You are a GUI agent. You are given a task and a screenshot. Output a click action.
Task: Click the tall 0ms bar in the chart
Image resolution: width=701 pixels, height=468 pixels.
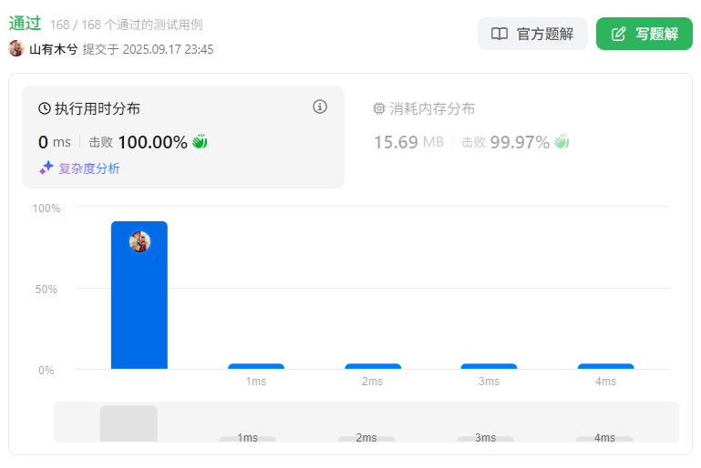tap(139, 295)
